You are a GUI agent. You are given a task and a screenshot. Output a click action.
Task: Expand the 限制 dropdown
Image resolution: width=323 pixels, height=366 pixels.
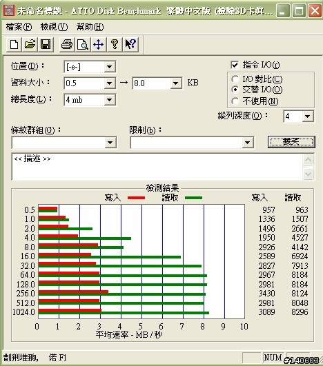(248, 143)
